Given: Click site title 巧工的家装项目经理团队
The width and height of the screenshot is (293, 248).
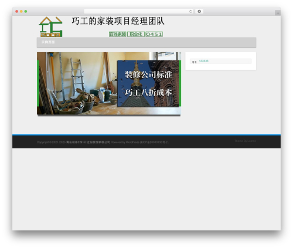Looking at the screenshot, I should click(x=118, y=21).
